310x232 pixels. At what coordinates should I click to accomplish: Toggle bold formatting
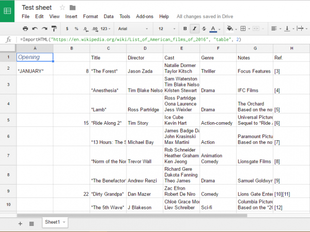[x=185, y=28]
